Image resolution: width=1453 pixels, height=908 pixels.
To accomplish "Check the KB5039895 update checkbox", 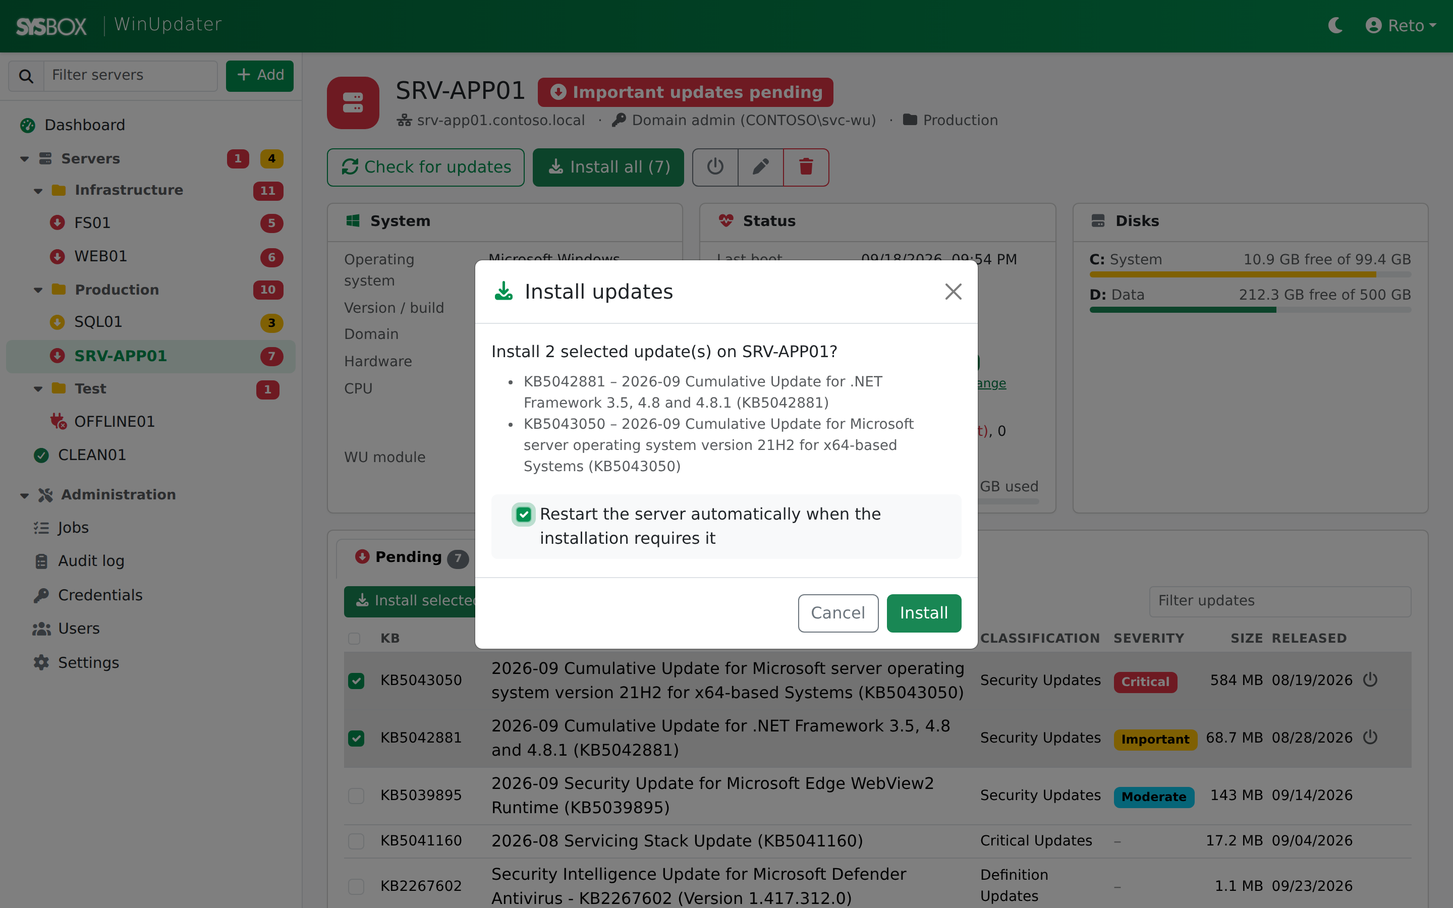I will (356, 796).
